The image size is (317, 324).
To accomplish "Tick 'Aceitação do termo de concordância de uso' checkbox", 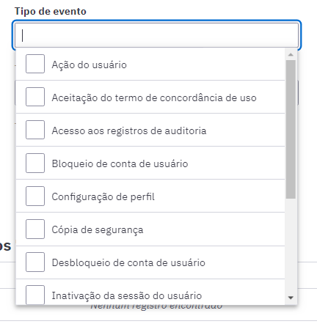I will click(x=35, y=97).
